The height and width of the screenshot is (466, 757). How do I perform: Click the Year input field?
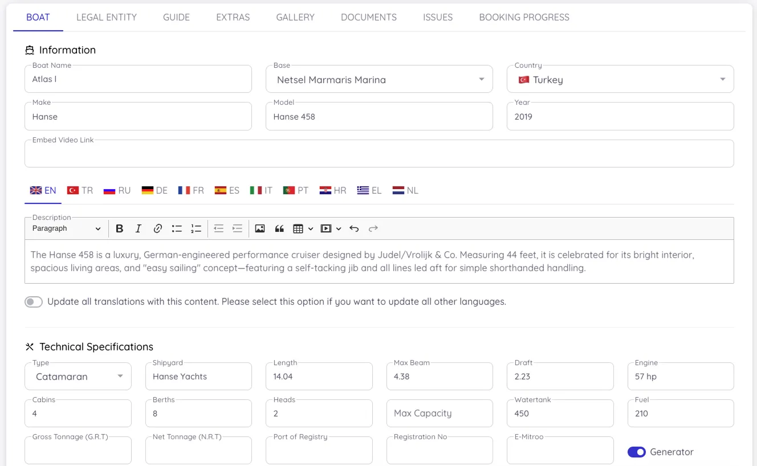(620, 117)
